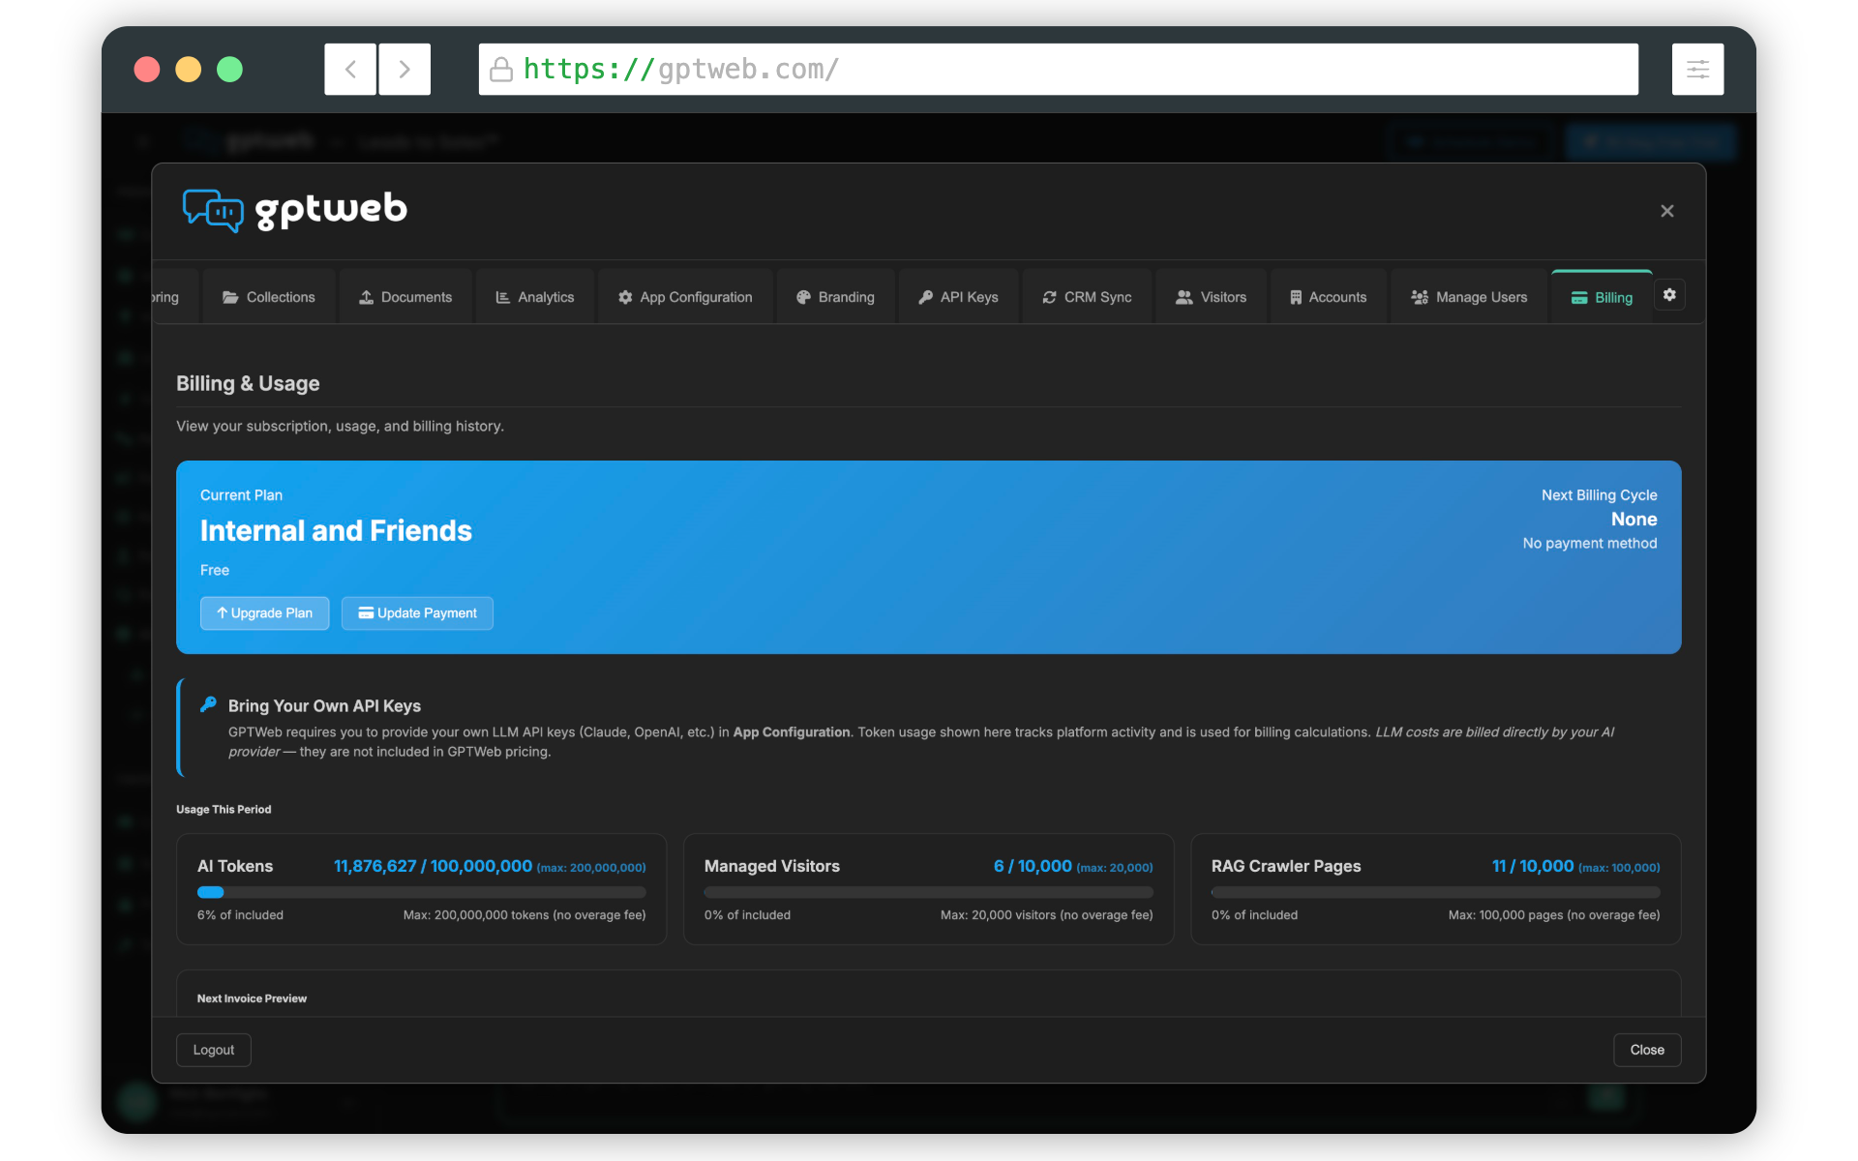Open the Accounts tab
The image size is (1858, 1161).
tap(1328, 297)
